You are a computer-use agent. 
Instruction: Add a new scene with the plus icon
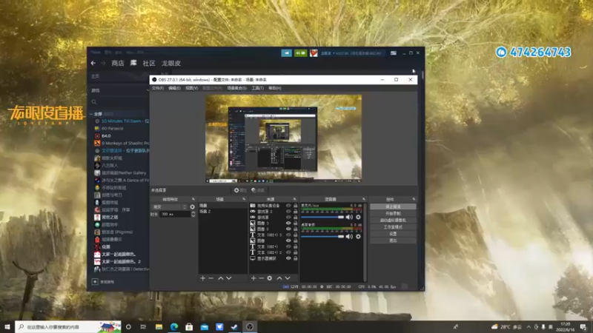click(x=202, y=278)
